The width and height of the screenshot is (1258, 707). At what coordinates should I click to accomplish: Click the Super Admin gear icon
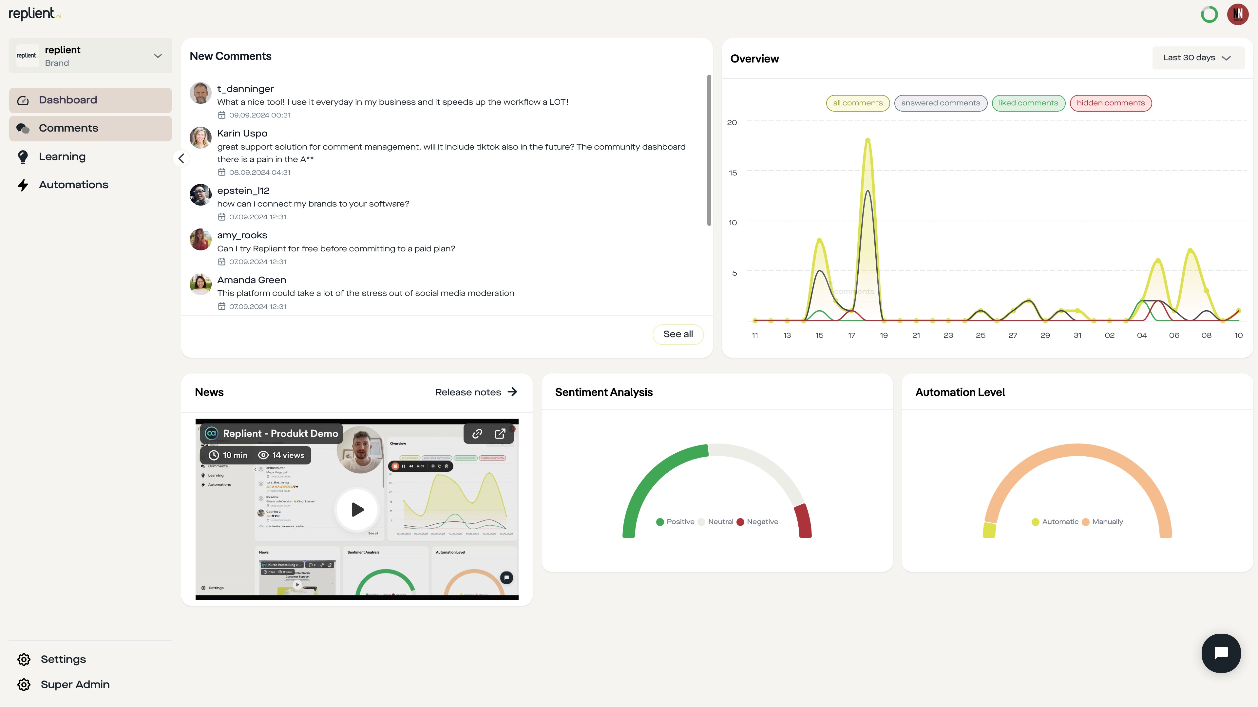24,684
